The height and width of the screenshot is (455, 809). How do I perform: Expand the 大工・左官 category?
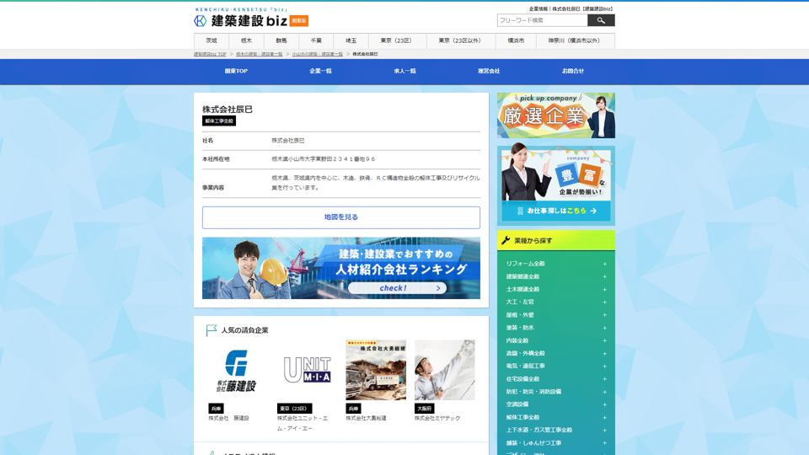tap(604, 302)
